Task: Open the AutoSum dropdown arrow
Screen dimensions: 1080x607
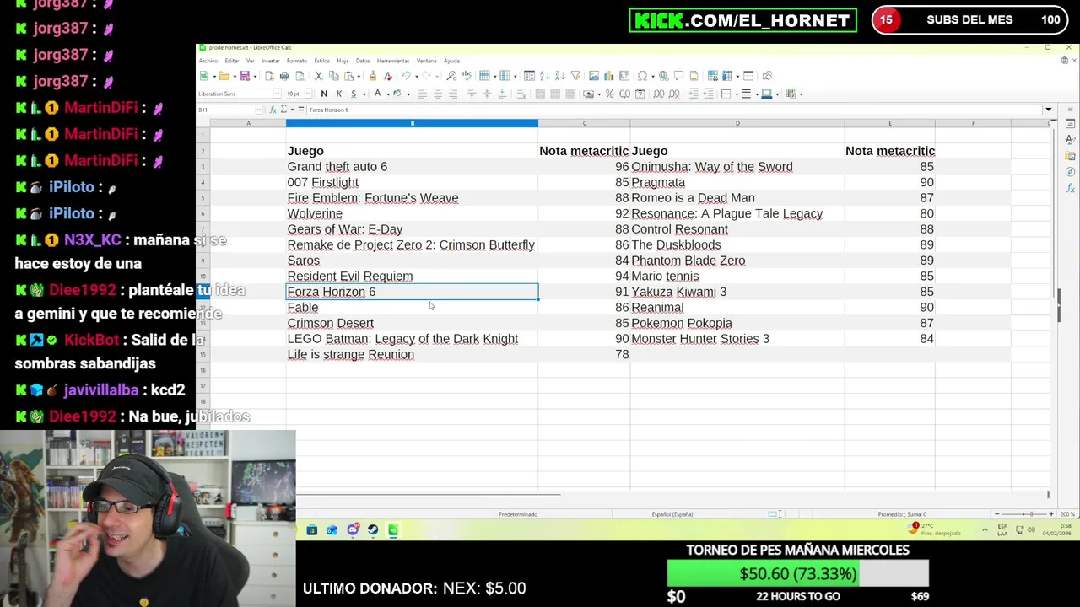Action: (292, 110)
